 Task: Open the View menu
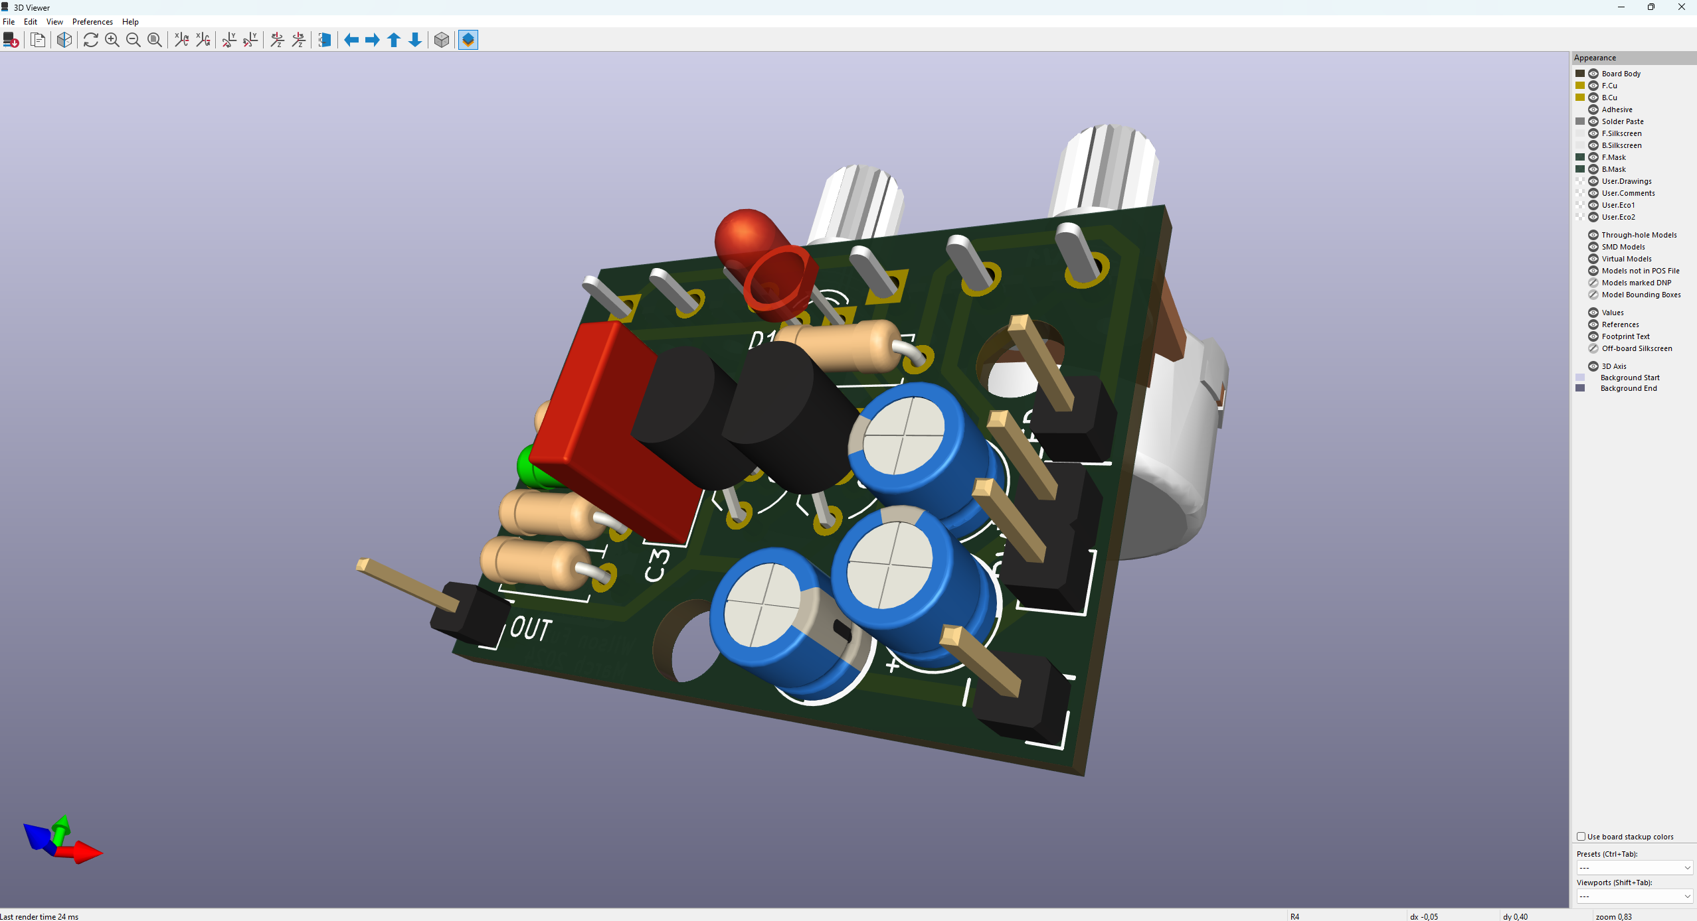pyautogui.click(x=54, y=22)
